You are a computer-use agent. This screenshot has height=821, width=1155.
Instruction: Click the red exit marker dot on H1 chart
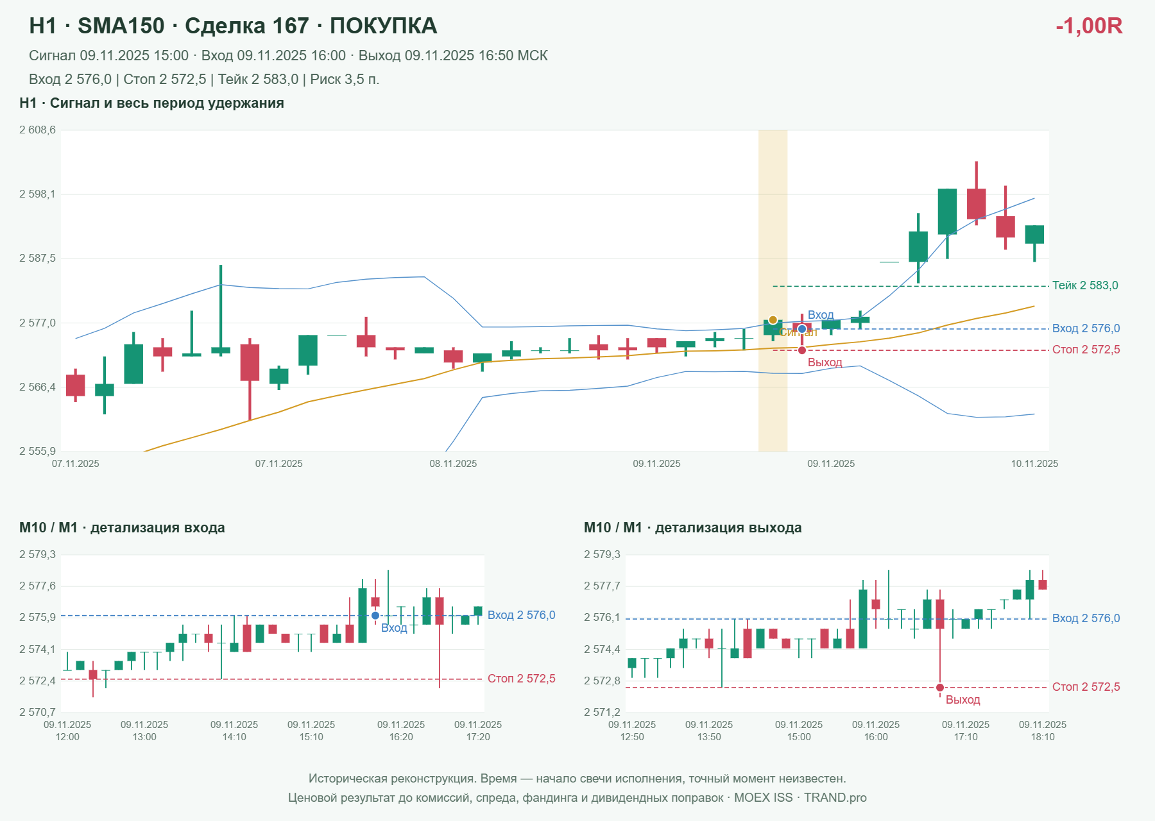802,350
